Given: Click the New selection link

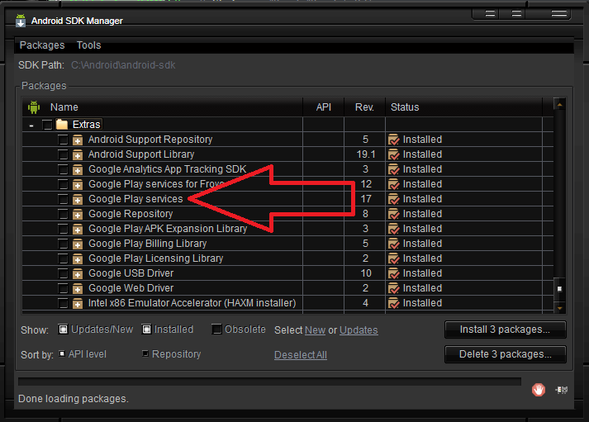Looking at the screenshot, I should click(315, 330).
